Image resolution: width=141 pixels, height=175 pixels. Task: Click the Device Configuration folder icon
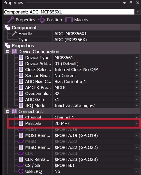point(14,51)
